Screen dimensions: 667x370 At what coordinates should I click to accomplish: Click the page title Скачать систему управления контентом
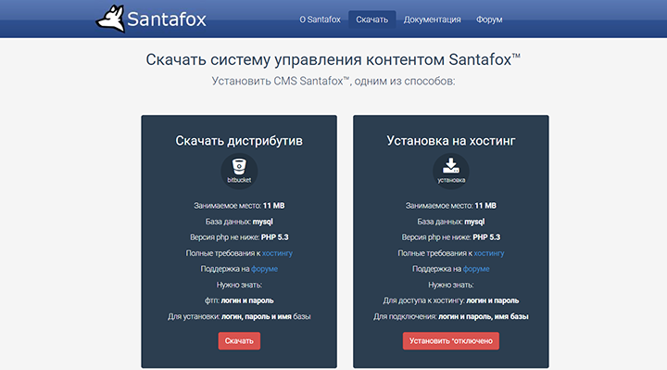click(333, 59)
